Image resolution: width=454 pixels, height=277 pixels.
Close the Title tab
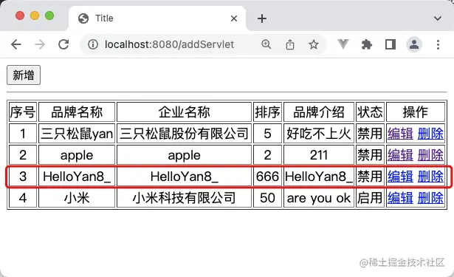click(x=234, y=18)
